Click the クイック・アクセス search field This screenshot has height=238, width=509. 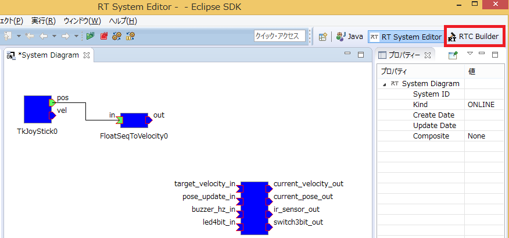(279, 36)
